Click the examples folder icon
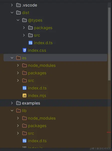This screenshot has height=151, width=112. click(x=18, y=103)
